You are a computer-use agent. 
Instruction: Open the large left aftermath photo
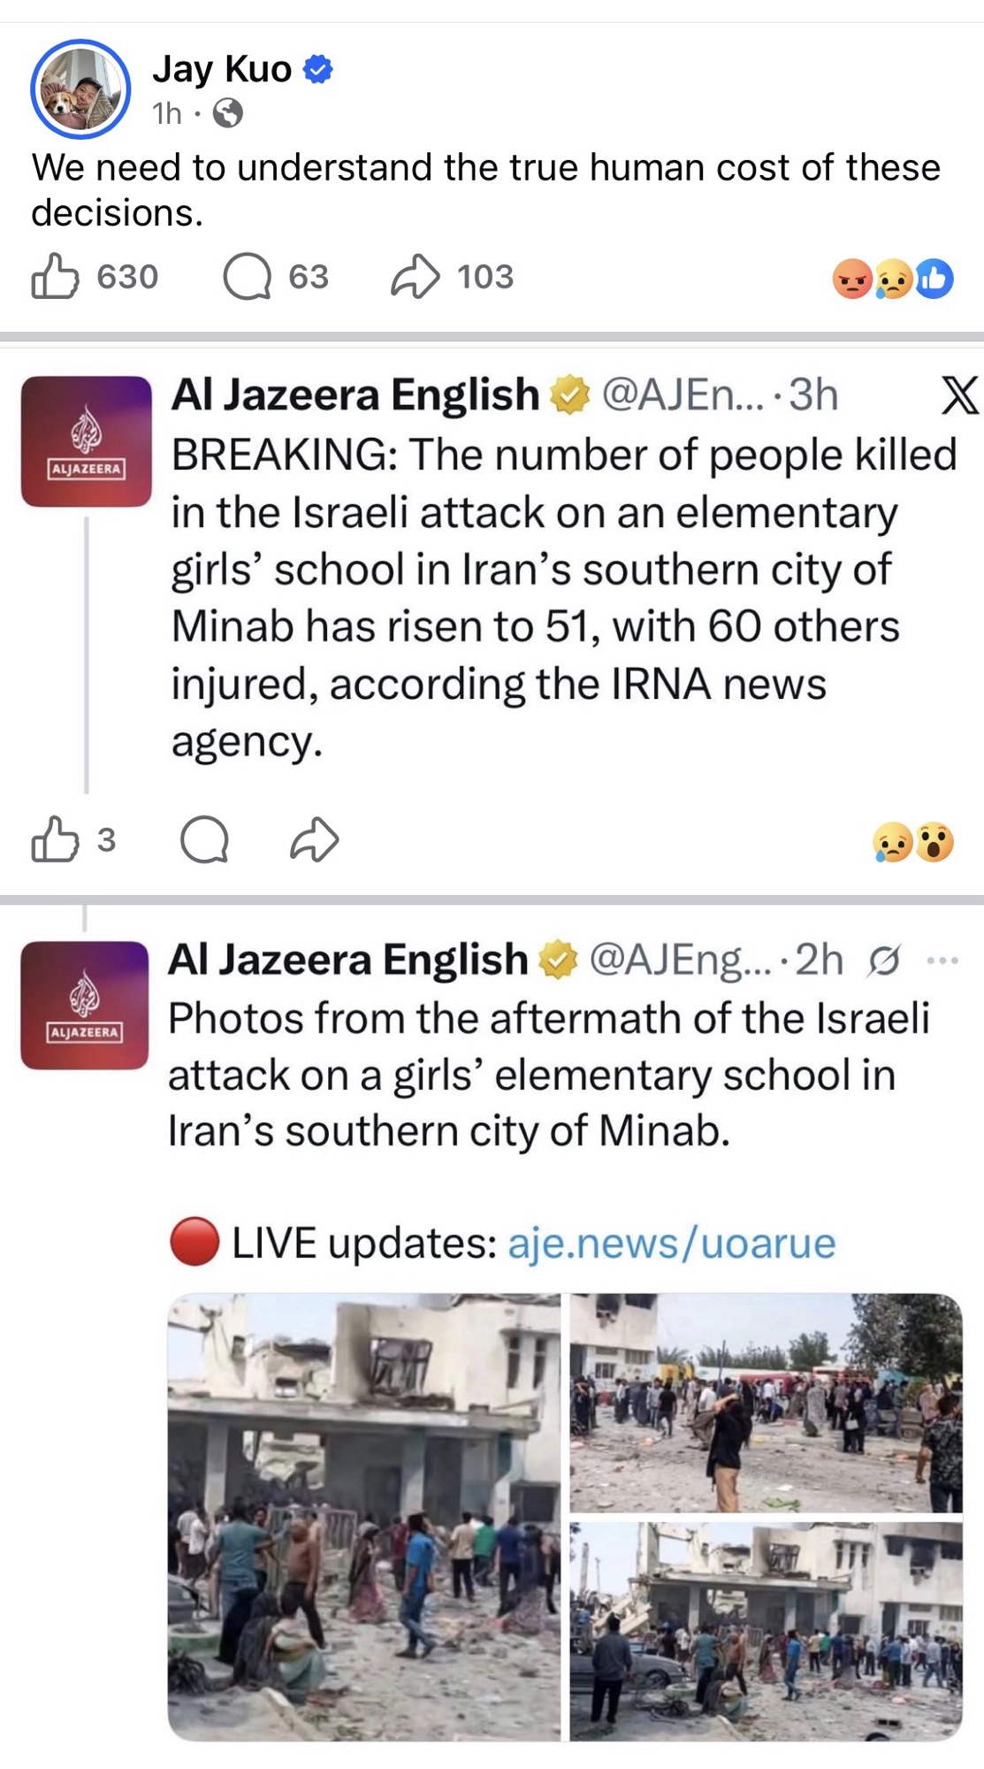coord(364,1517)
